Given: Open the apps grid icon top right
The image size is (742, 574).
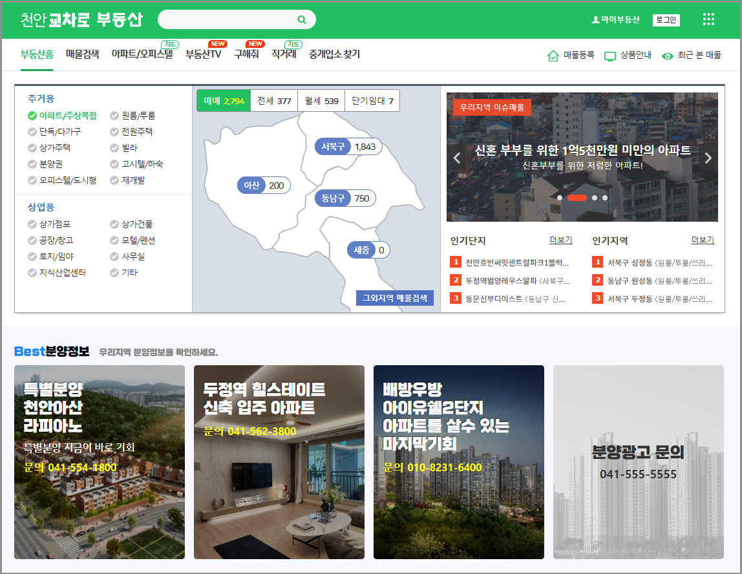Looking at the screenshot, I should tap(708, 19).
